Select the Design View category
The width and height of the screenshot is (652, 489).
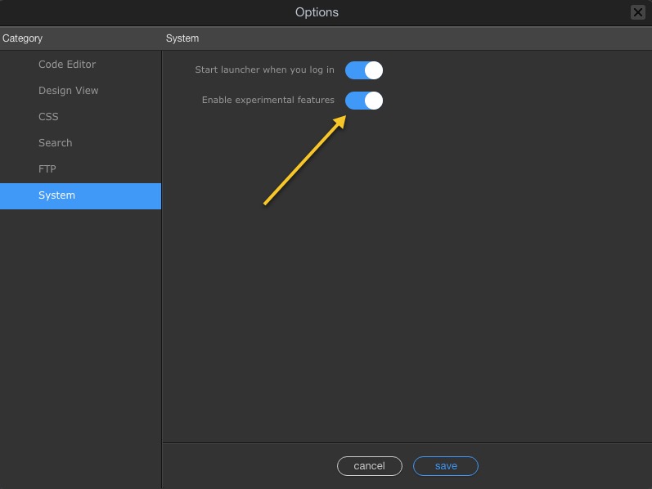[68, 91]
